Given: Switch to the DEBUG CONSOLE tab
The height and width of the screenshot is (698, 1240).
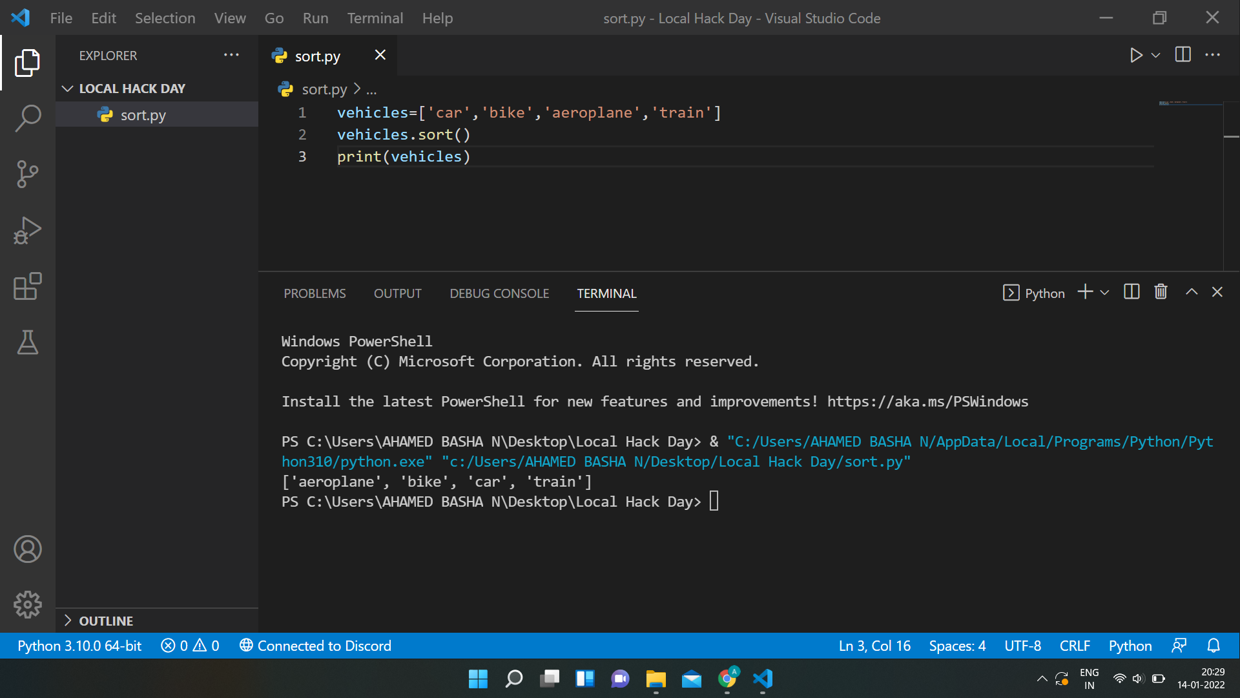Looking at the screenshot, I should click(499, 293).
